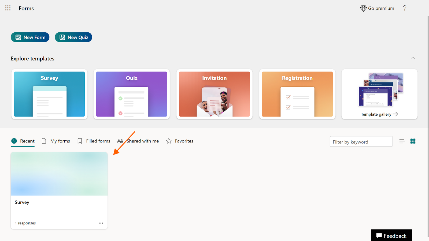Image resolution: width=429 pixels, height=241 pixels.
Task: Click the '1 responses' text on Survey card
Action: (25, 223)
